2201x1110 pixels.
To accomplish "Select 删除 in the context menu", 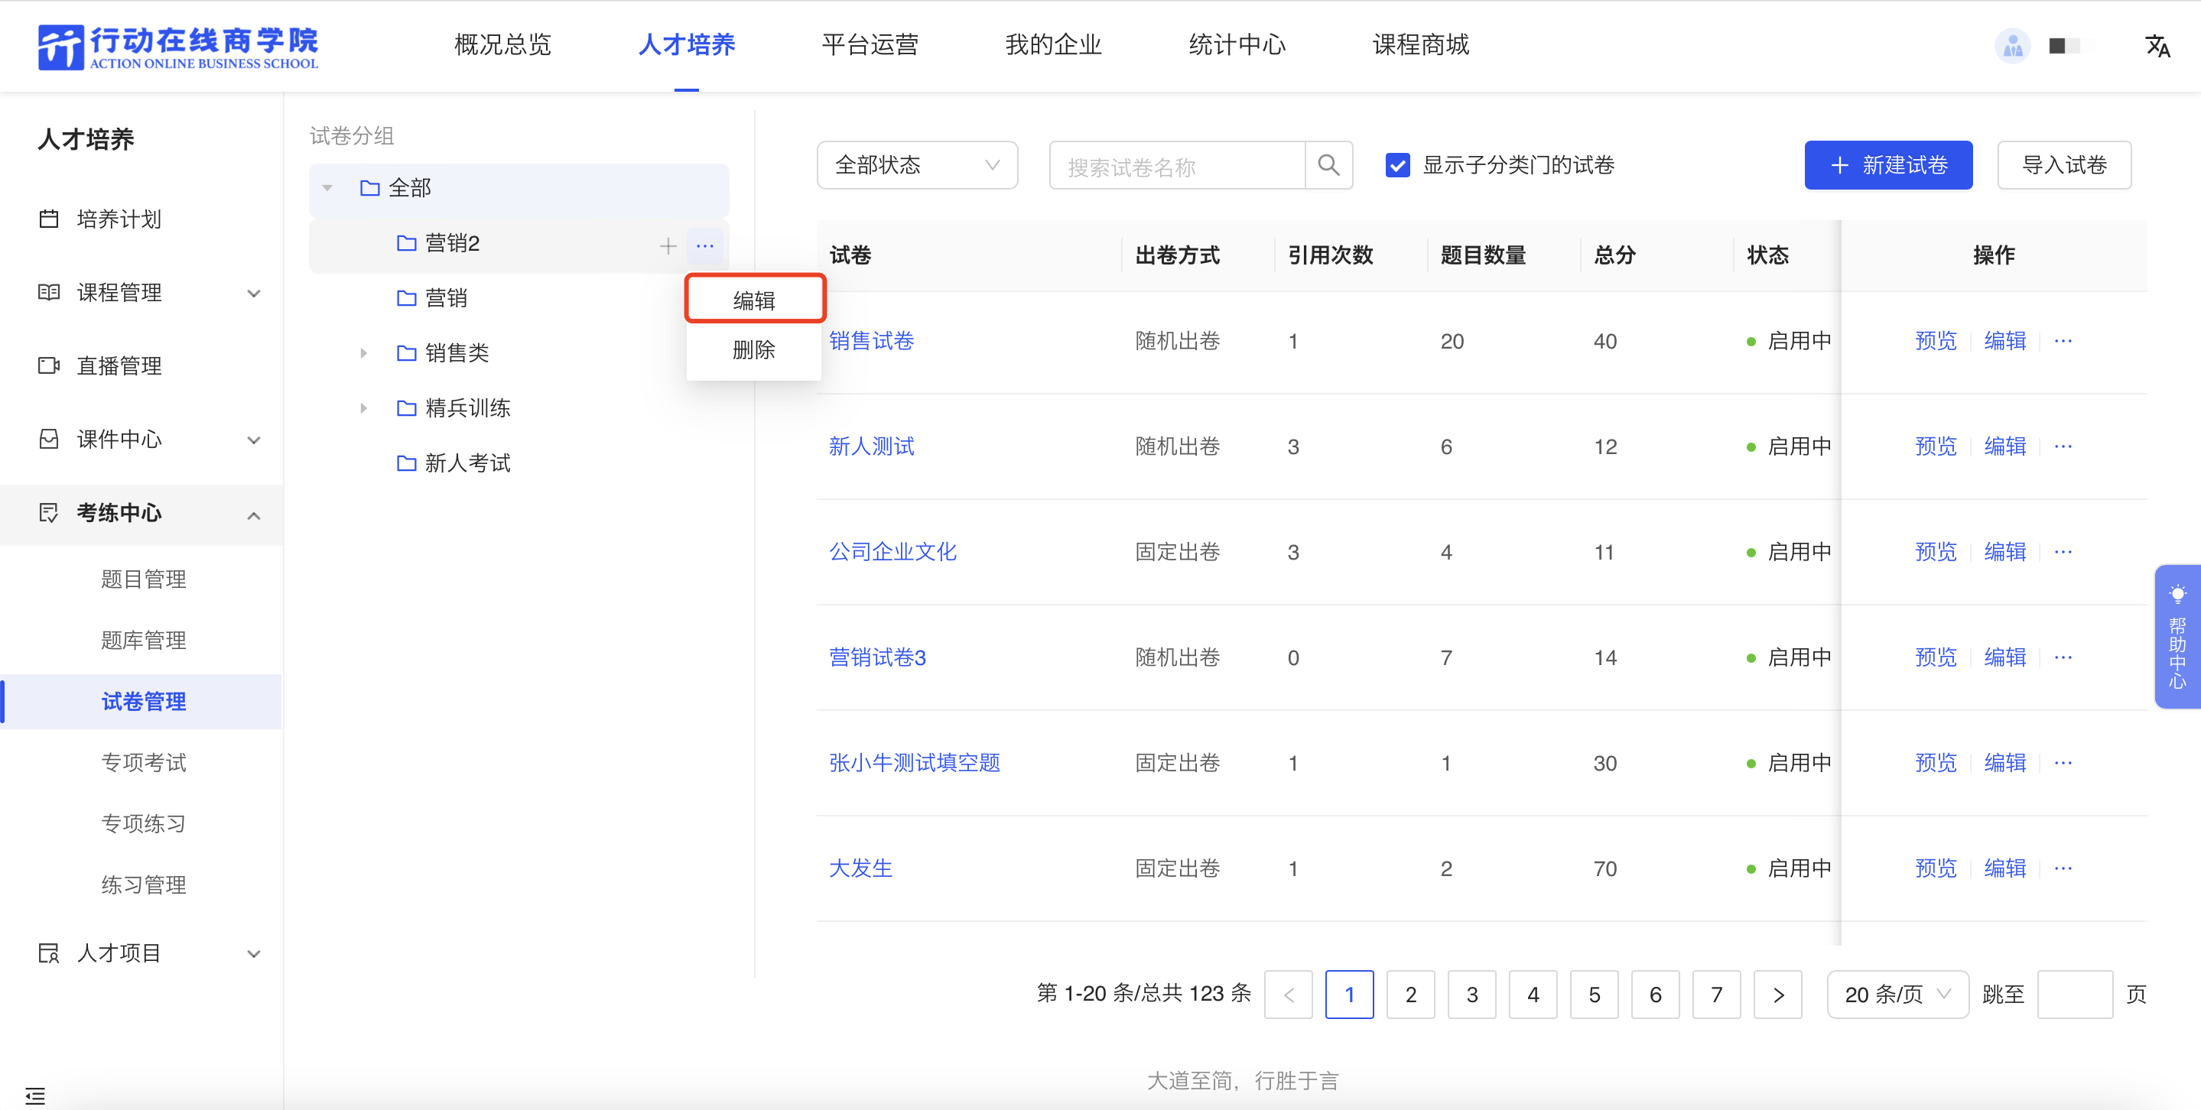I will (x=753, y=349).
